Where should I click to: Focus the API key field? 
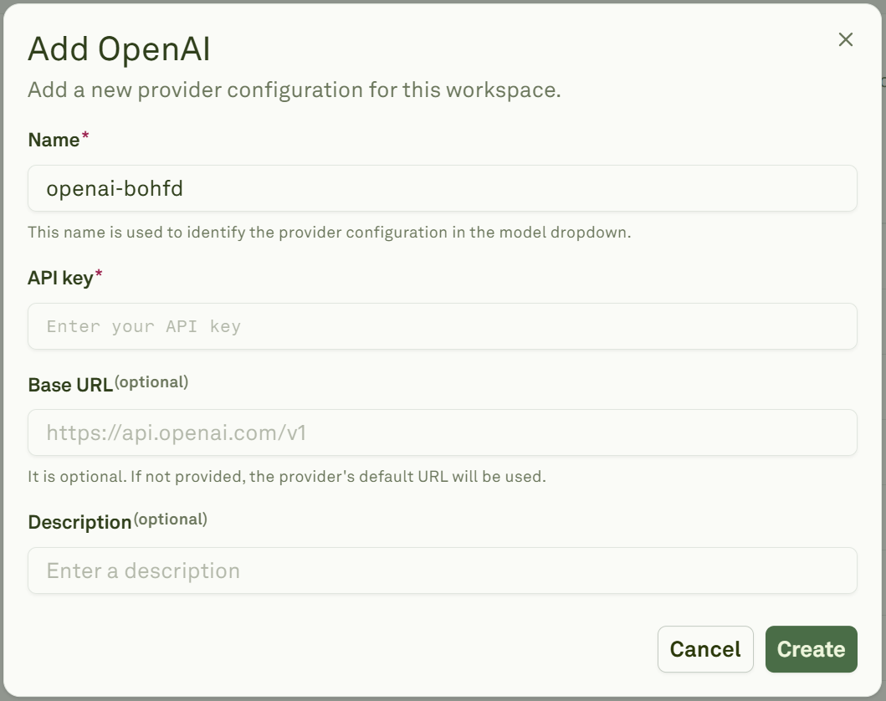pyautogui.click(x=443, y=326)
